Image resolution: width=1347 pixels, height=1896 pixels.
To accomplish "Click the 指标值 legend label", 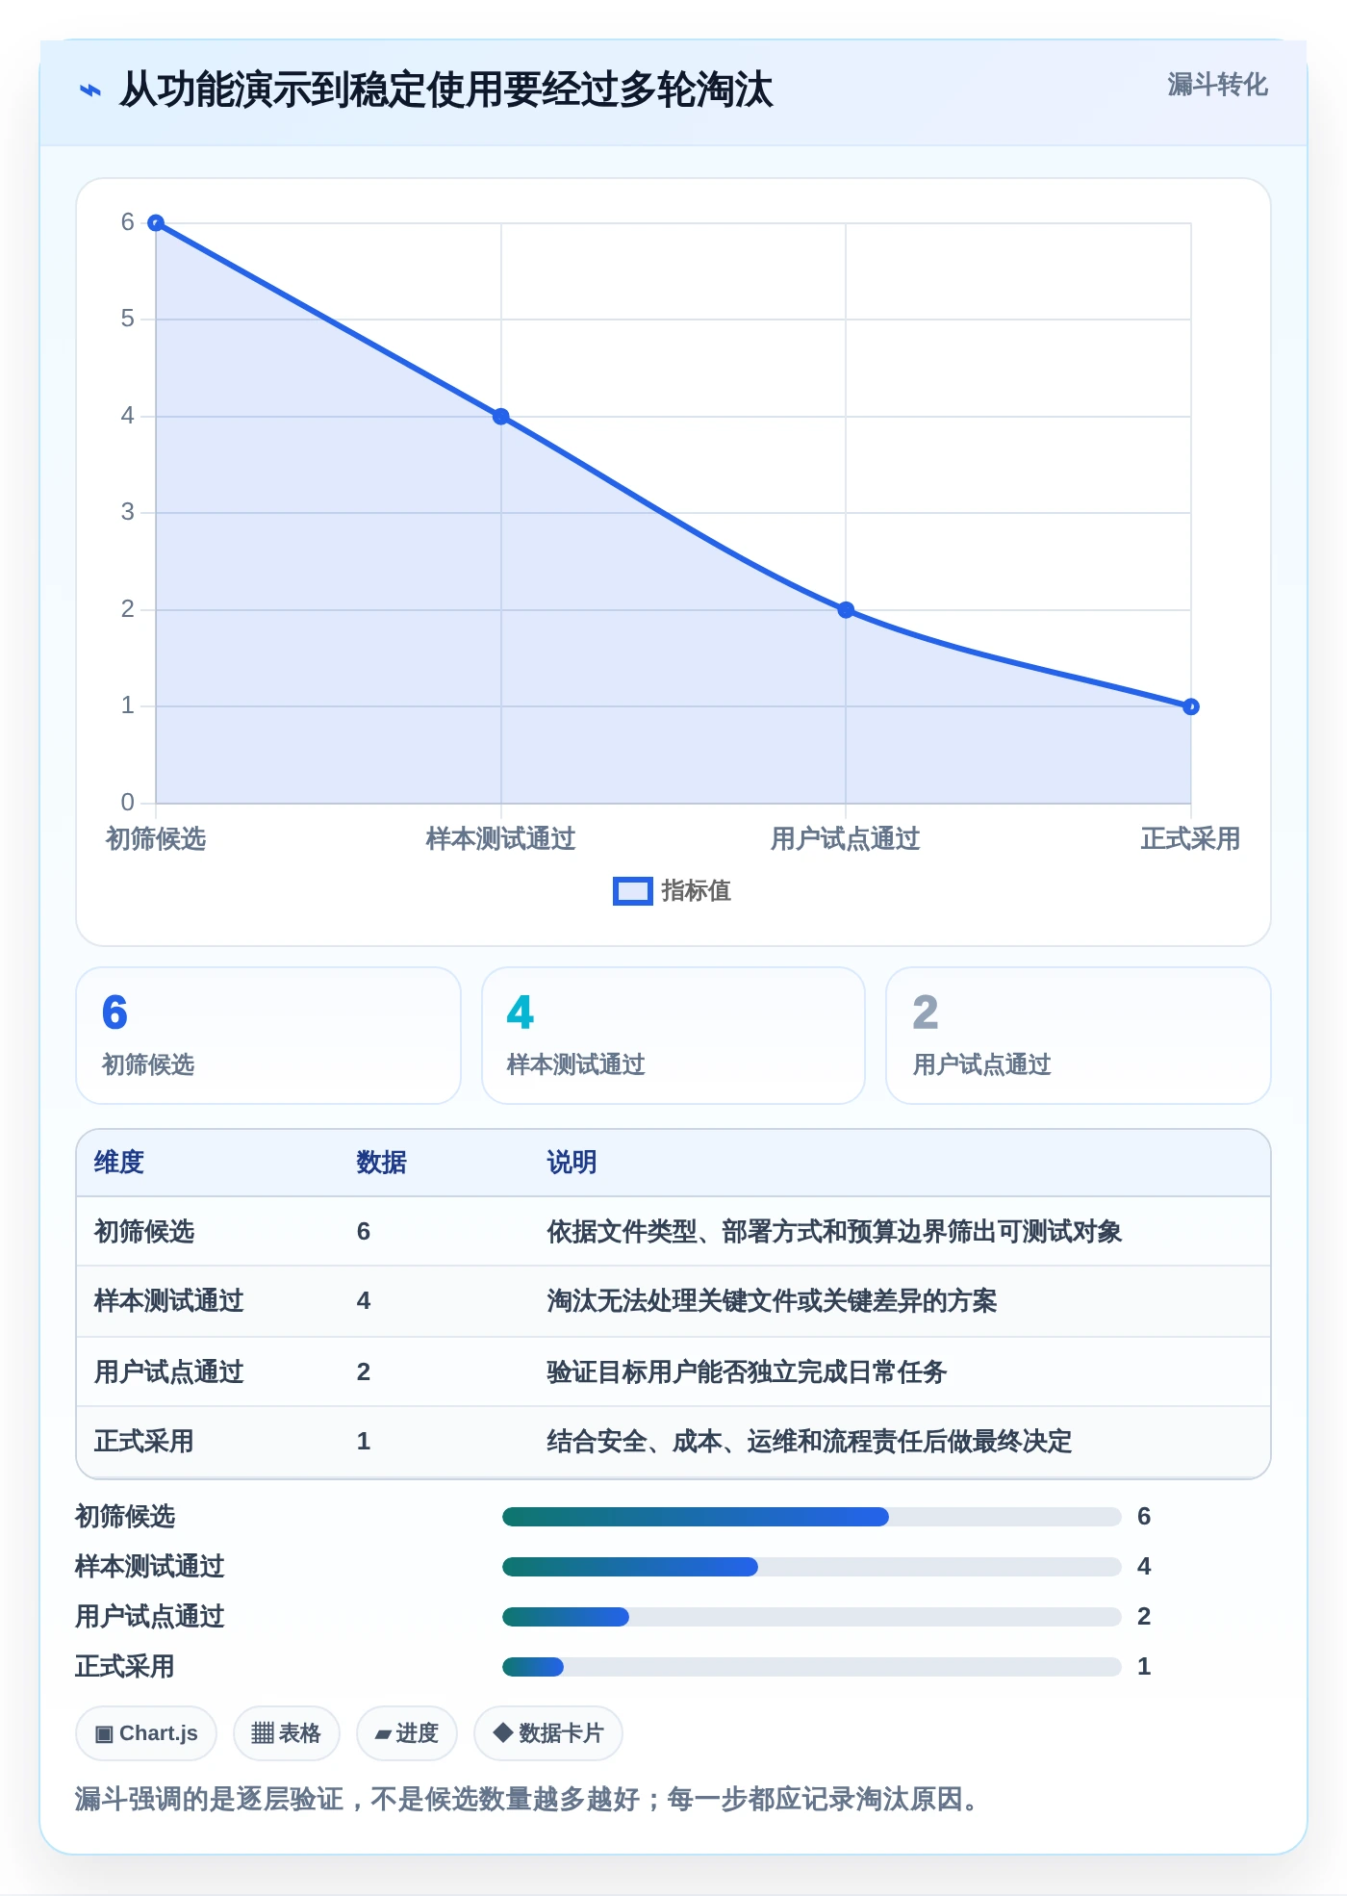I will tap(697, 891).
